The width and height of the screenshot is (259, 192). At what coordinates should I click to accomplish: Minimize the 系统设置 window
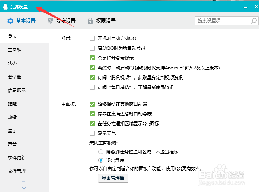(246, 7)
